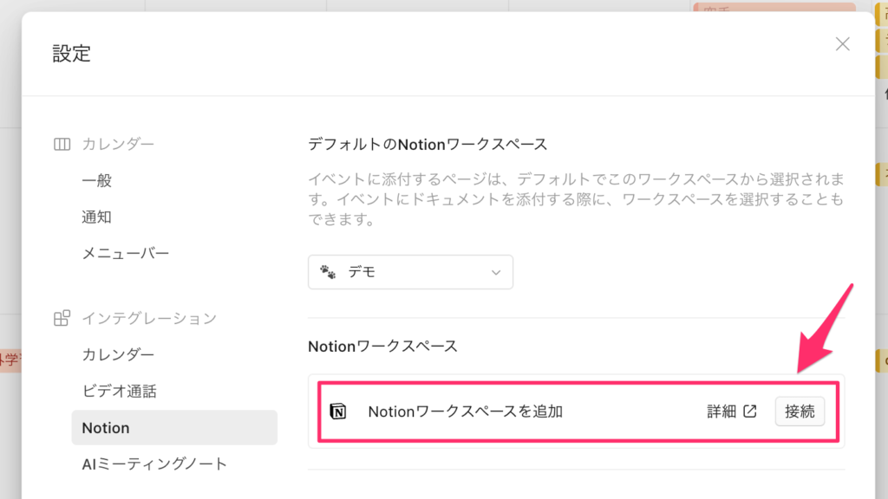
Task: Open the AIミーティングノート settings item
Action: point(154,464)
